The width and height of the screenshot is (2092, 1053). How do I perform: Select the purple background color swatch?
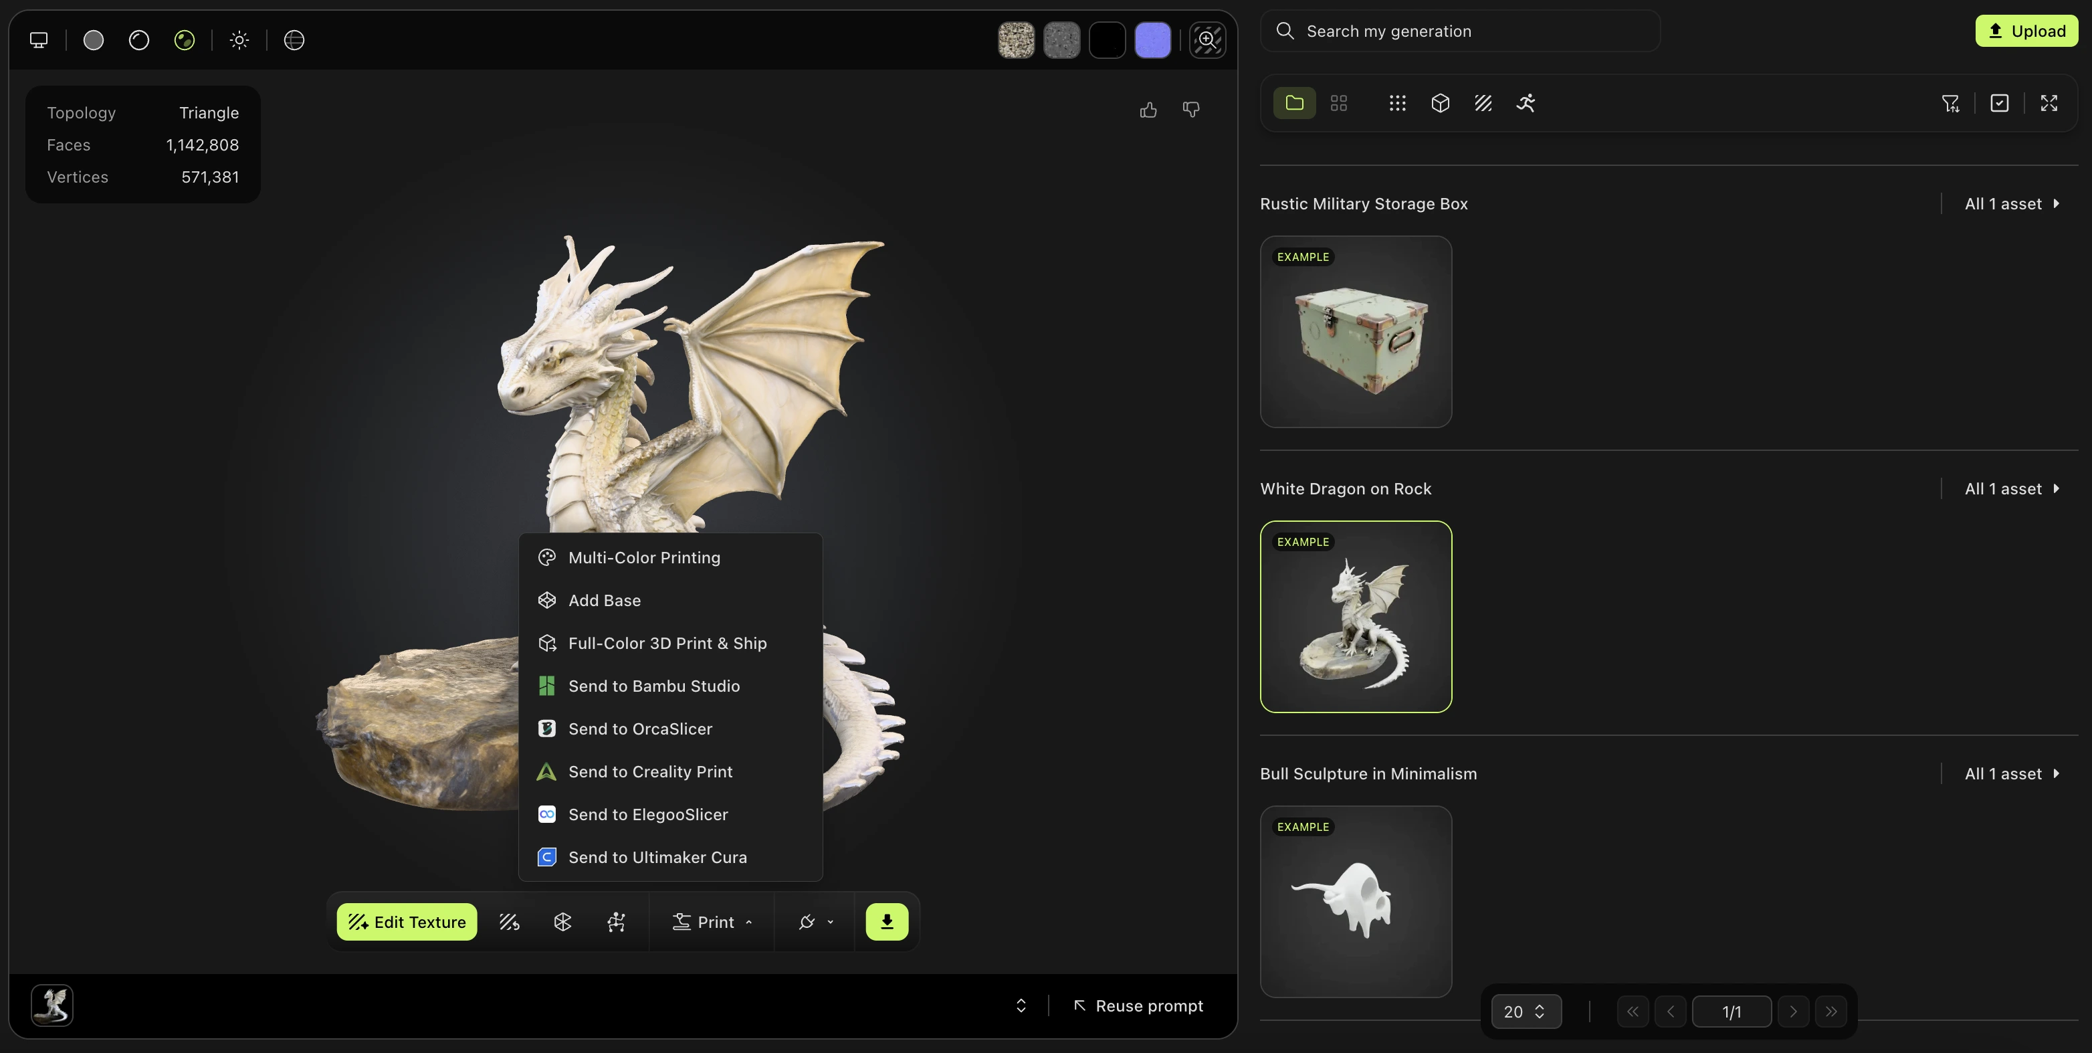click(1152, 40)
